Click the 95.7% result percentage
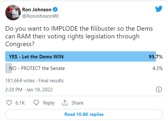 [156, 56]
